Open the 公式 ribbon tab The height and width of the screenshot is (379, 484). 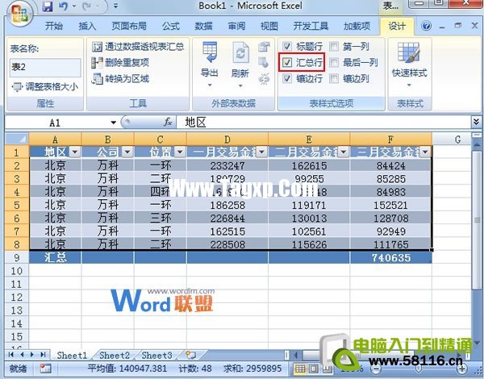click(171, 26)
